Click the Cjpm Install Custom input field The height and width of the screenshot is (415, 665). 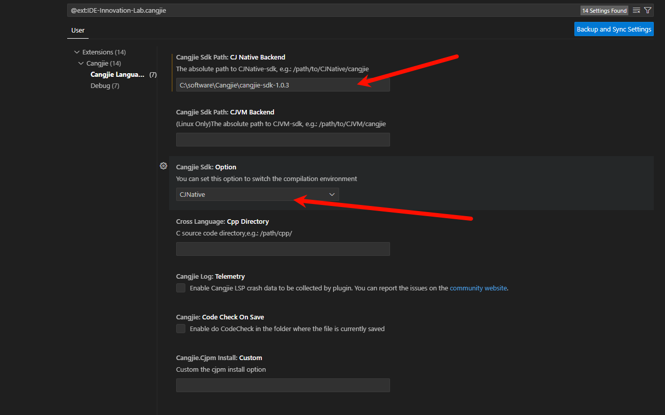tap(283, 385)
